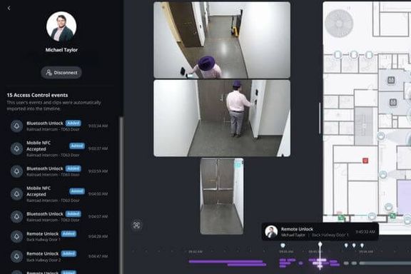This screenshot has height=274, width=411.
Task: Click the bell icon of 9:04:07 Bluetooth Unlock
Action: click(x=17, y=217)
